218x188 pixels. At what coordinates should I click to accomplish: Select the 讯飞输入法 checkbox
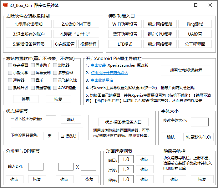click(55, 80)
